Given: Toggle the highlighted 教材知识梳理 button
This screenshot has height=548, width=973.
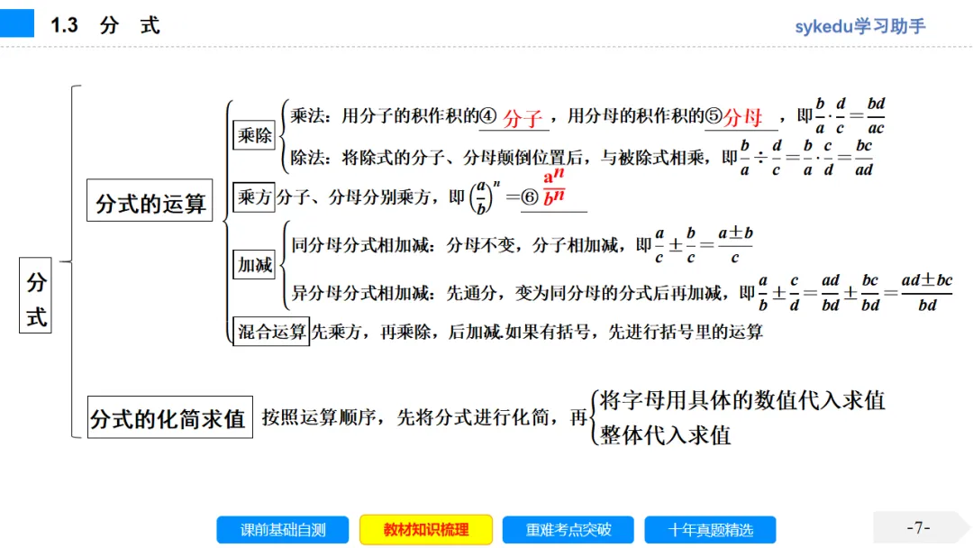Looking at the screenshot, I should [x=425, y=530].
